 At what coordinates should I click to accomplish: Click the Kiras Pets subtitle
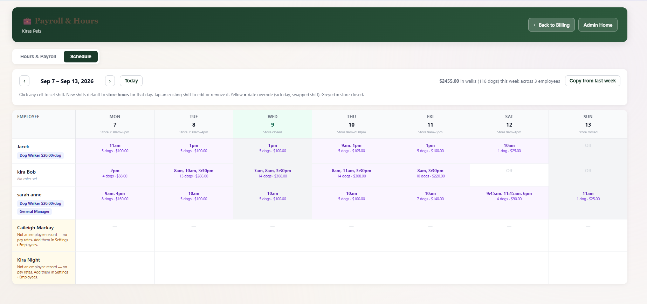32,31
